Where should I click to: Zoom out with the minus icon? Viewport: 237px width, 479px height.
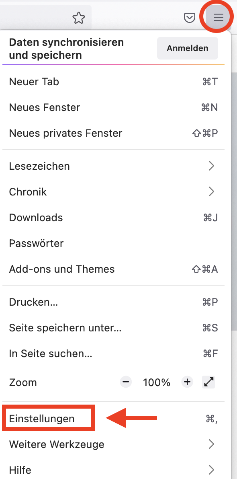[x=126, y=382]
